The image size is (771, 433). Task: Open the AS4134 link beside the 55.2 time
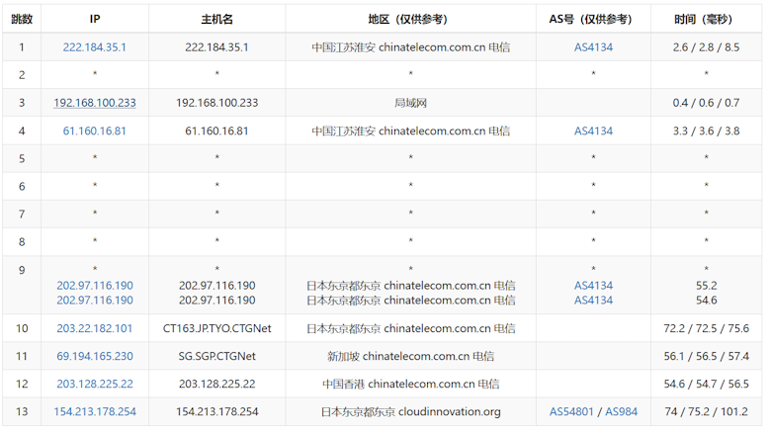coord(593,286)
